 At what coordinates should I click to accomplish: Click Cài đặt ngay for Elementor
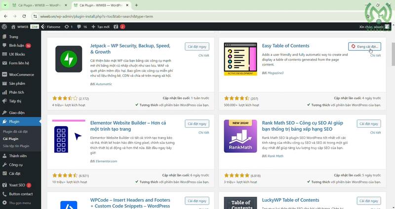click(197, 124)
